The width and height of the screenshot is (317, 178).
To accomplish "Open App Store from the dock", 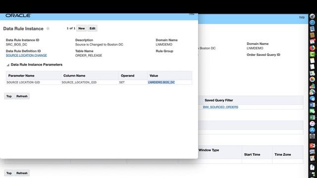I will [x=313, y=130].
